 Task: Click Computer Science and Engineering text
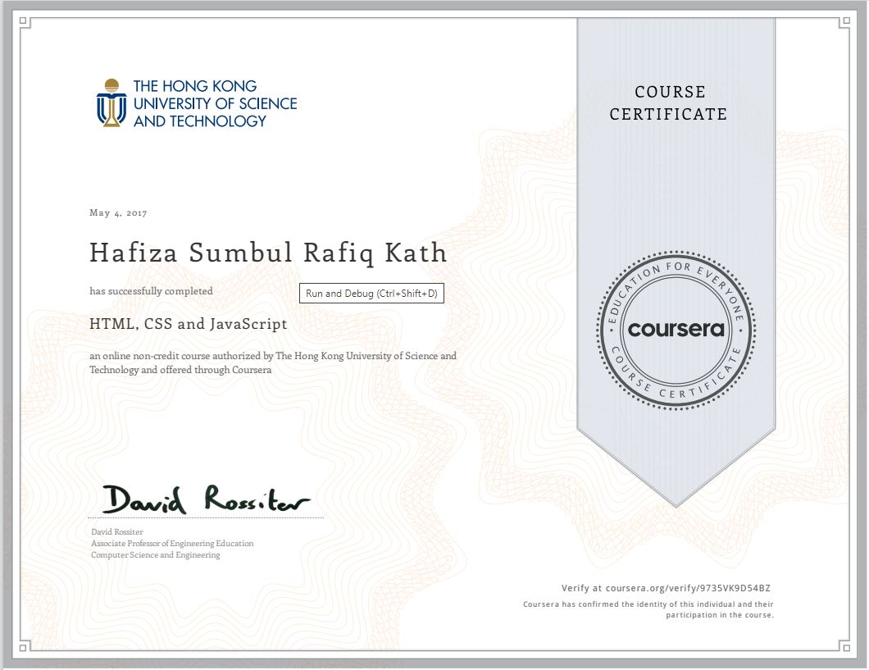pos(156,554)
